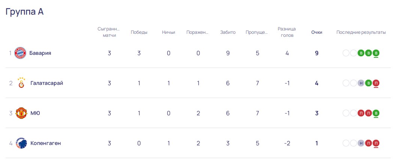Click the Последние результаты column header
Viewport: 397px width, 163px height.
pos(361,32)
